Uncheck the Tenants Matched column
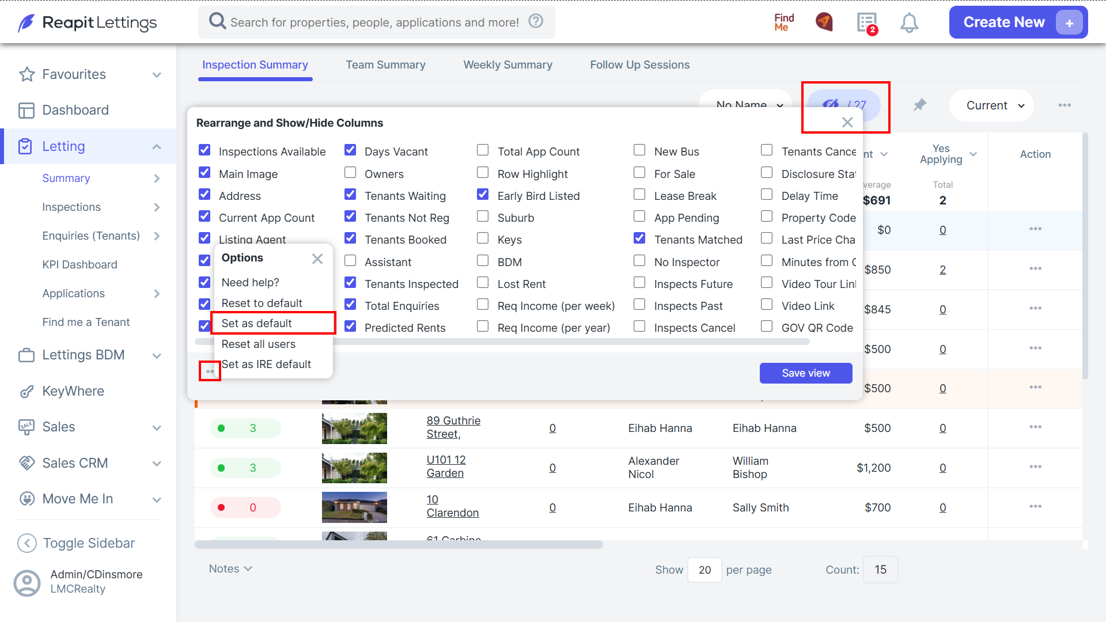The width and height of the screenshot is (1106, 622). click(639, 238)
